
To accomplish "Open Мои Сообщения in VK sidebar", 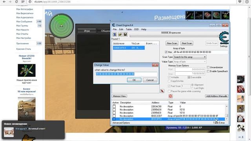I will [x=24, y=22].
